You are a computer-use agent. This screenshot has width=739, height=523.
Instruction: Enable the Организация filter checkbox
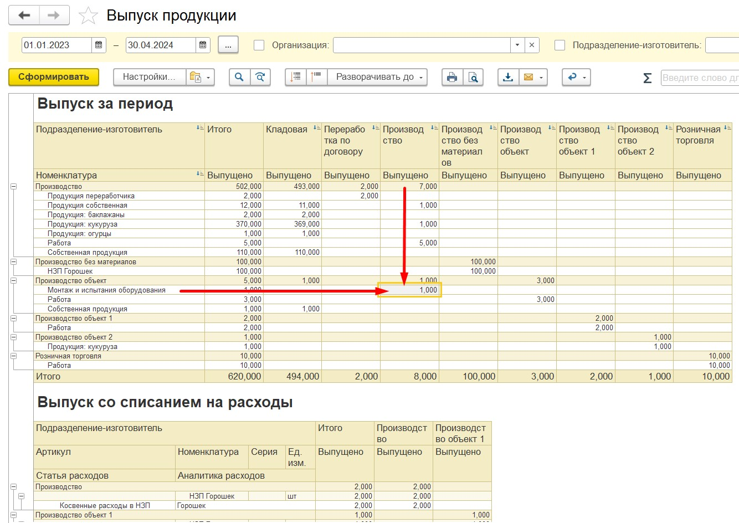click(x=259, y=45)
